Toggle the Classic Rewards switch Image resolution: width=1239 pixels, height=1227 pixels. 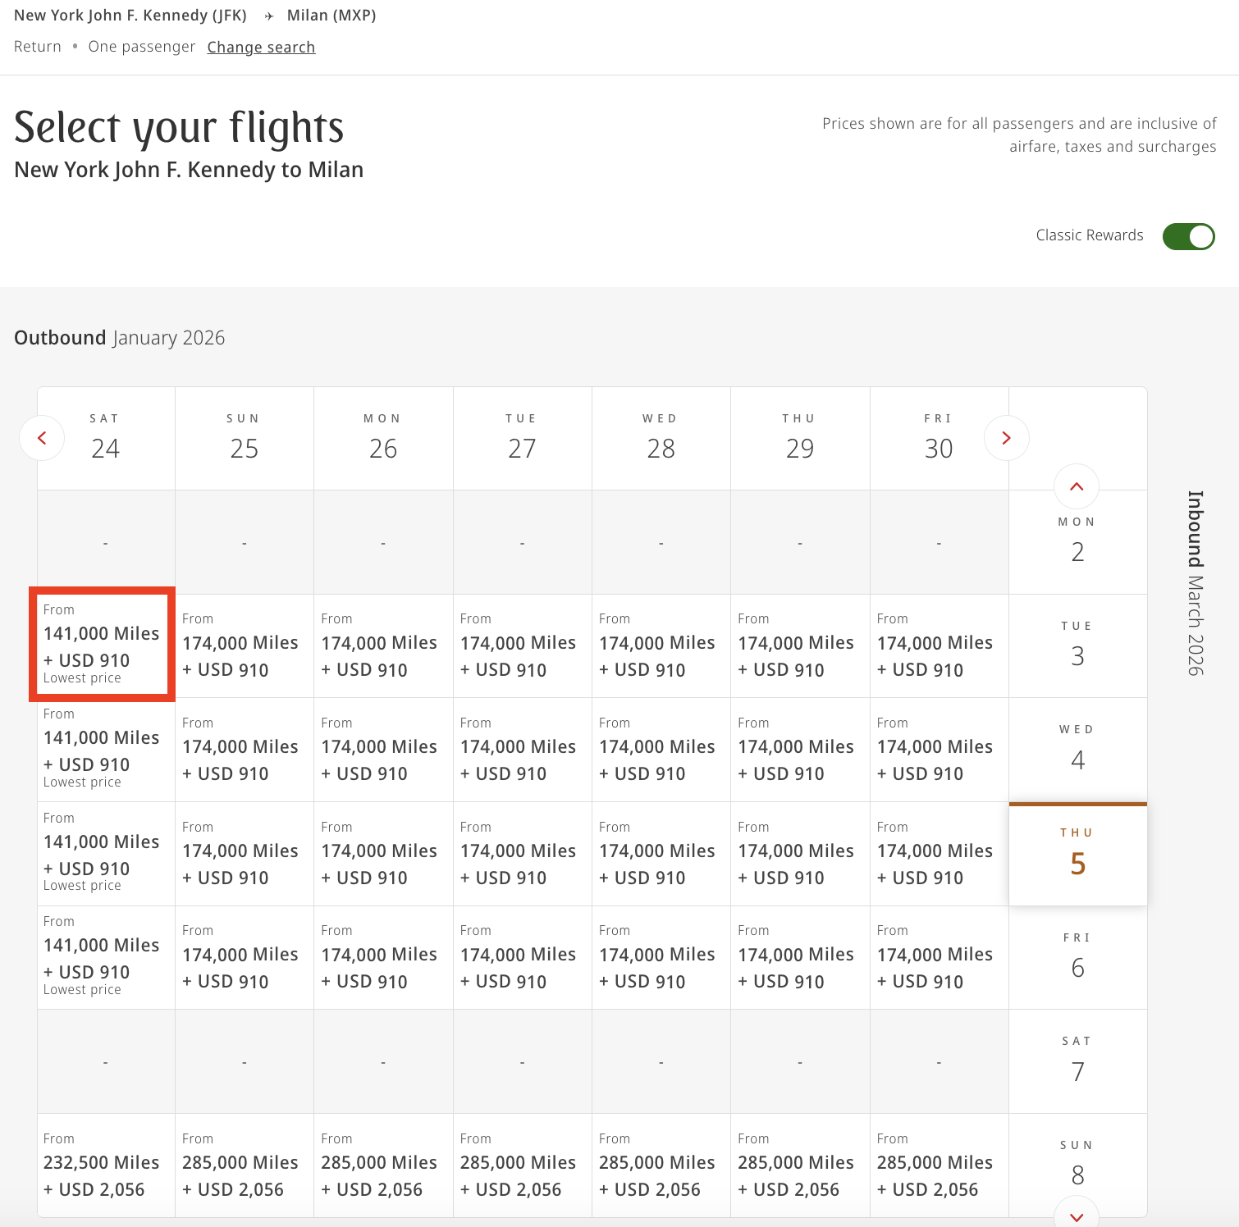click(1188, 236)
